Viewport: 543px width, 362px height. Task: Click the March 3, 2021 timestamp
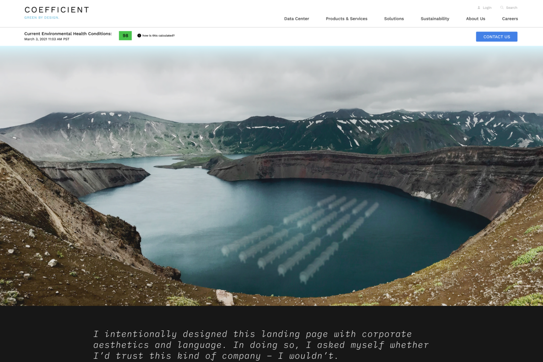pyautogui.click(x=47, y=39)
